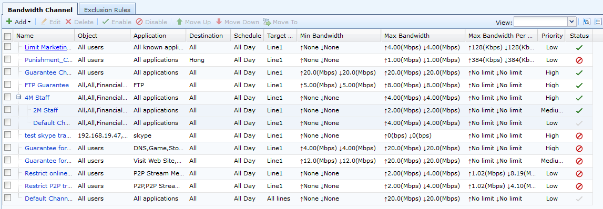This screenshot has width=603, height=209.
Task: Select the Bandwidth Channel tab
Action: (40, 10)
